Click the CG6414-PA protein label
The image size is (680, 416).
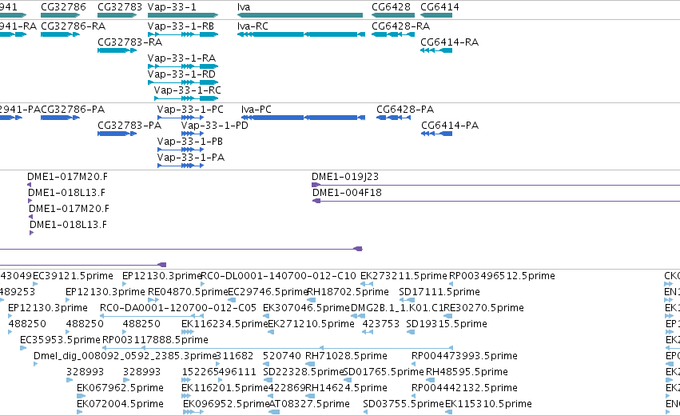point(450,126)
